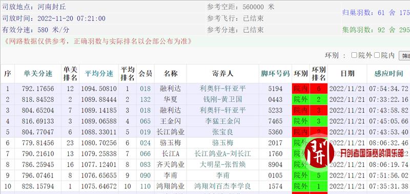The height and width of the screenshot is (194, 410).
Task: Open 骆玉梅 owner link
Action: tap(222, 143)
